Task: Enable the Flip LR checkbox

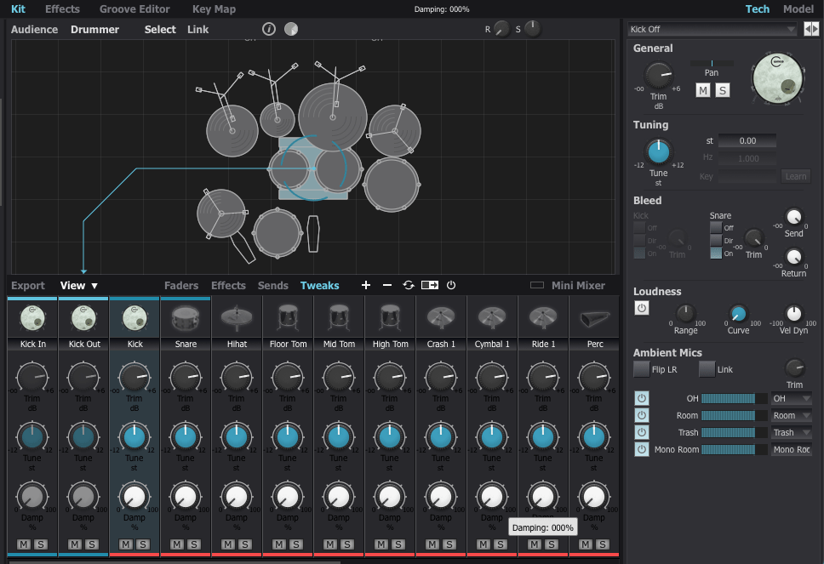Action: (641, 369)
